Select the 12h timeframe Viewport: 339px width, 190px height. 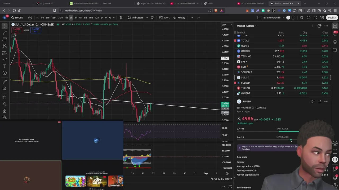point(97,18)
